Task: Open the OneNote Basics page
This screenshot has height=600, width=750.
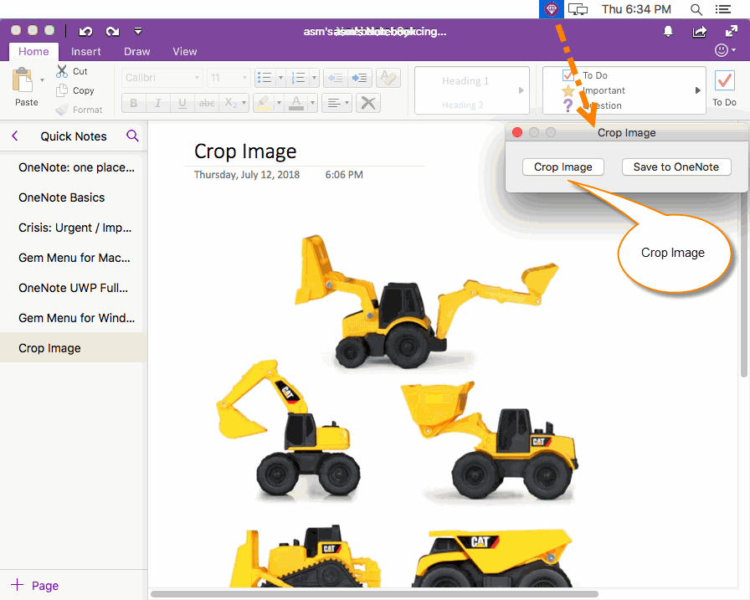Action: click(x=62, y=197)
